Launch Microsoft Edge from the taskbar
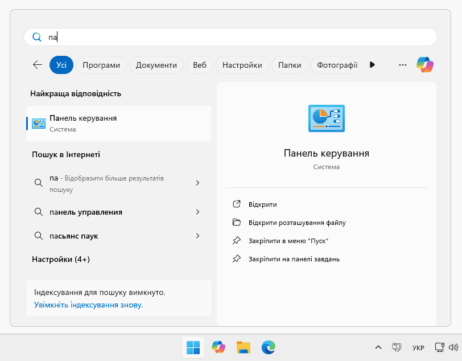The width and height of the screenshot is (462, 361). pos(269,347)
